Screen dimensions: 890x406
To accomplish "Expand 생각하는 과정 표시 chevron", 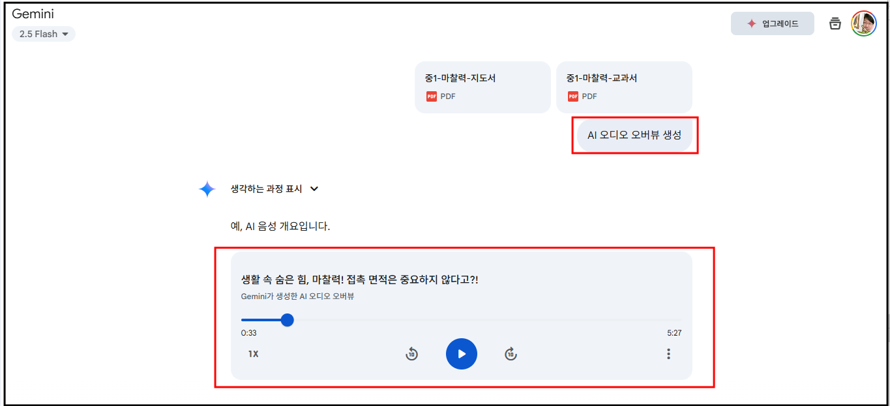I will [x=314, y=189].
